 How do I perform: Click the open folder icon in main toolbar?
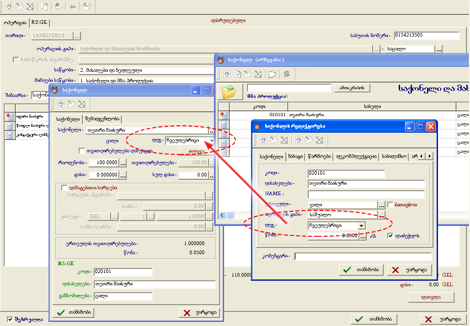(20, 6)
